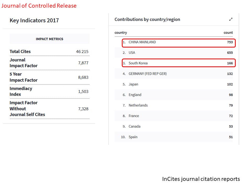Click the count column header
252x189 pixels.
[228, 33]
